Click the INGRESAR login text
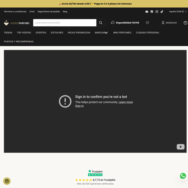 (171, 23)
